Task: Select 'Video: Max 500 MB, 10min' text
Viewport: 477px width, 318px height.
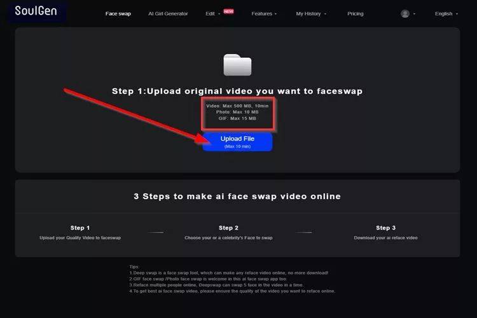Action: tap(237, 106)
